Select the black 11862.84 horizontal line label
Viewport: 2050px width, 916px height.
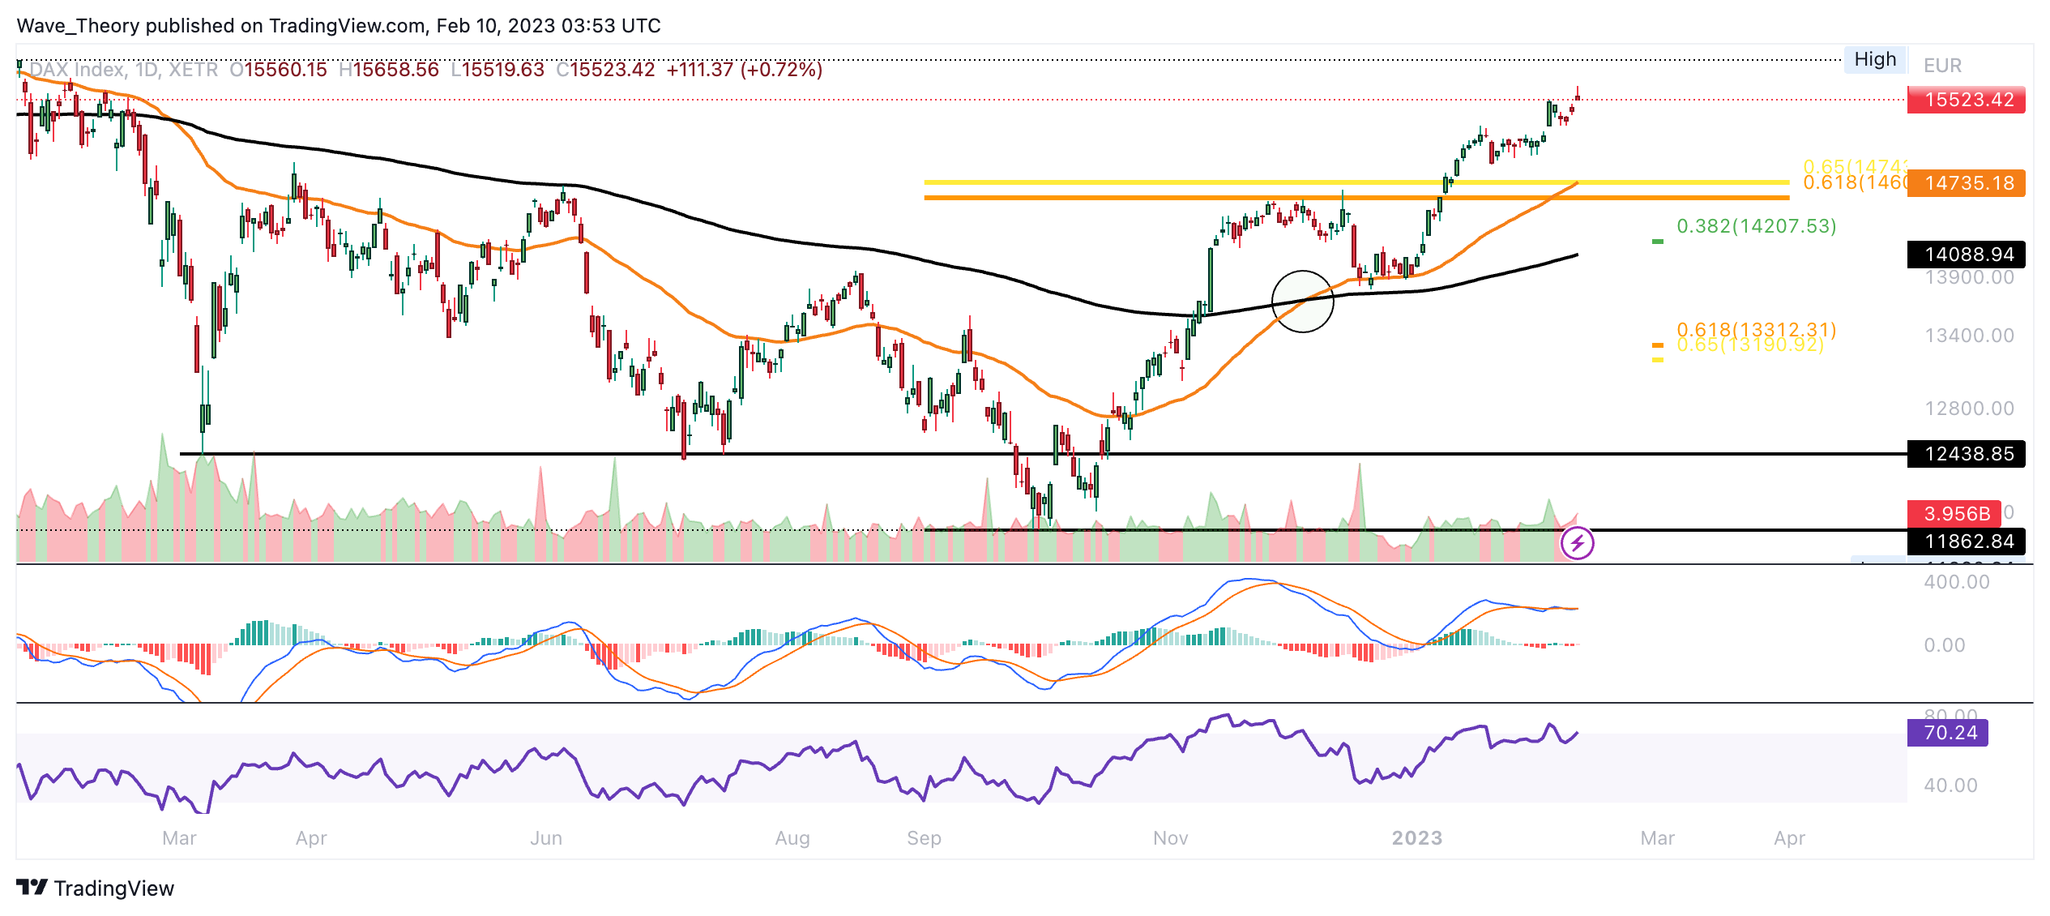[1967, 541]
